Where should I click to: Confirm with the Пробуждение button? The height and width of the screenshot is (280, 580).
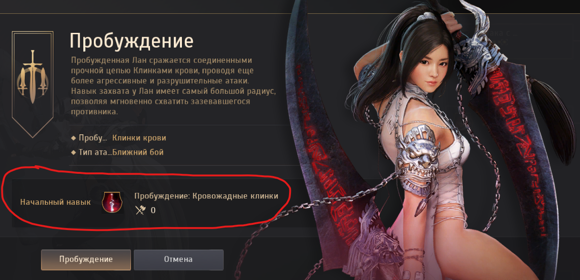(86, 260)
